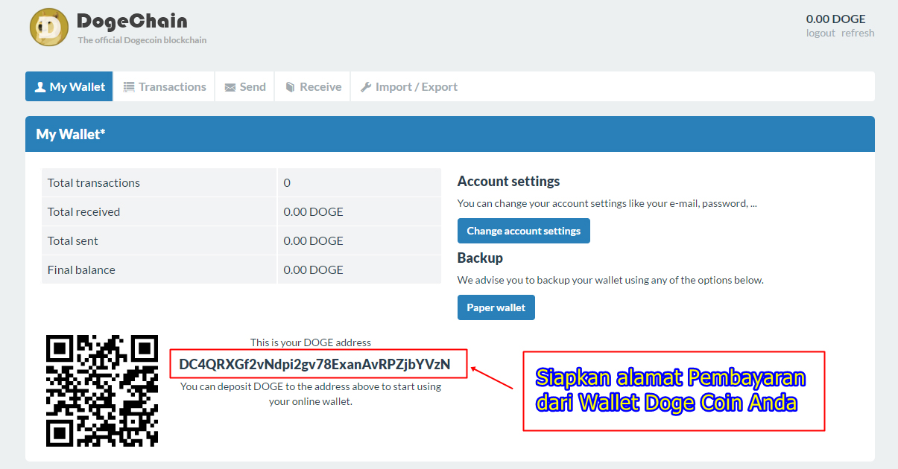Viewport: 898px width, 469px height.
Task: Open the My Wallet tab
Action: point(69,86)
